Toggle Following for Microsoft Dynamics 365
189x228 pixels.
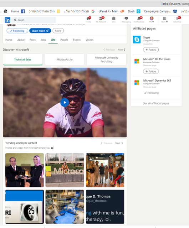coord(151,93)
